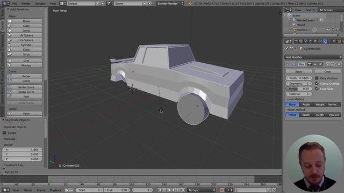Viewport: 344px width, 193px height.
Task: Jump to the first frame
Action: (159, 190)
